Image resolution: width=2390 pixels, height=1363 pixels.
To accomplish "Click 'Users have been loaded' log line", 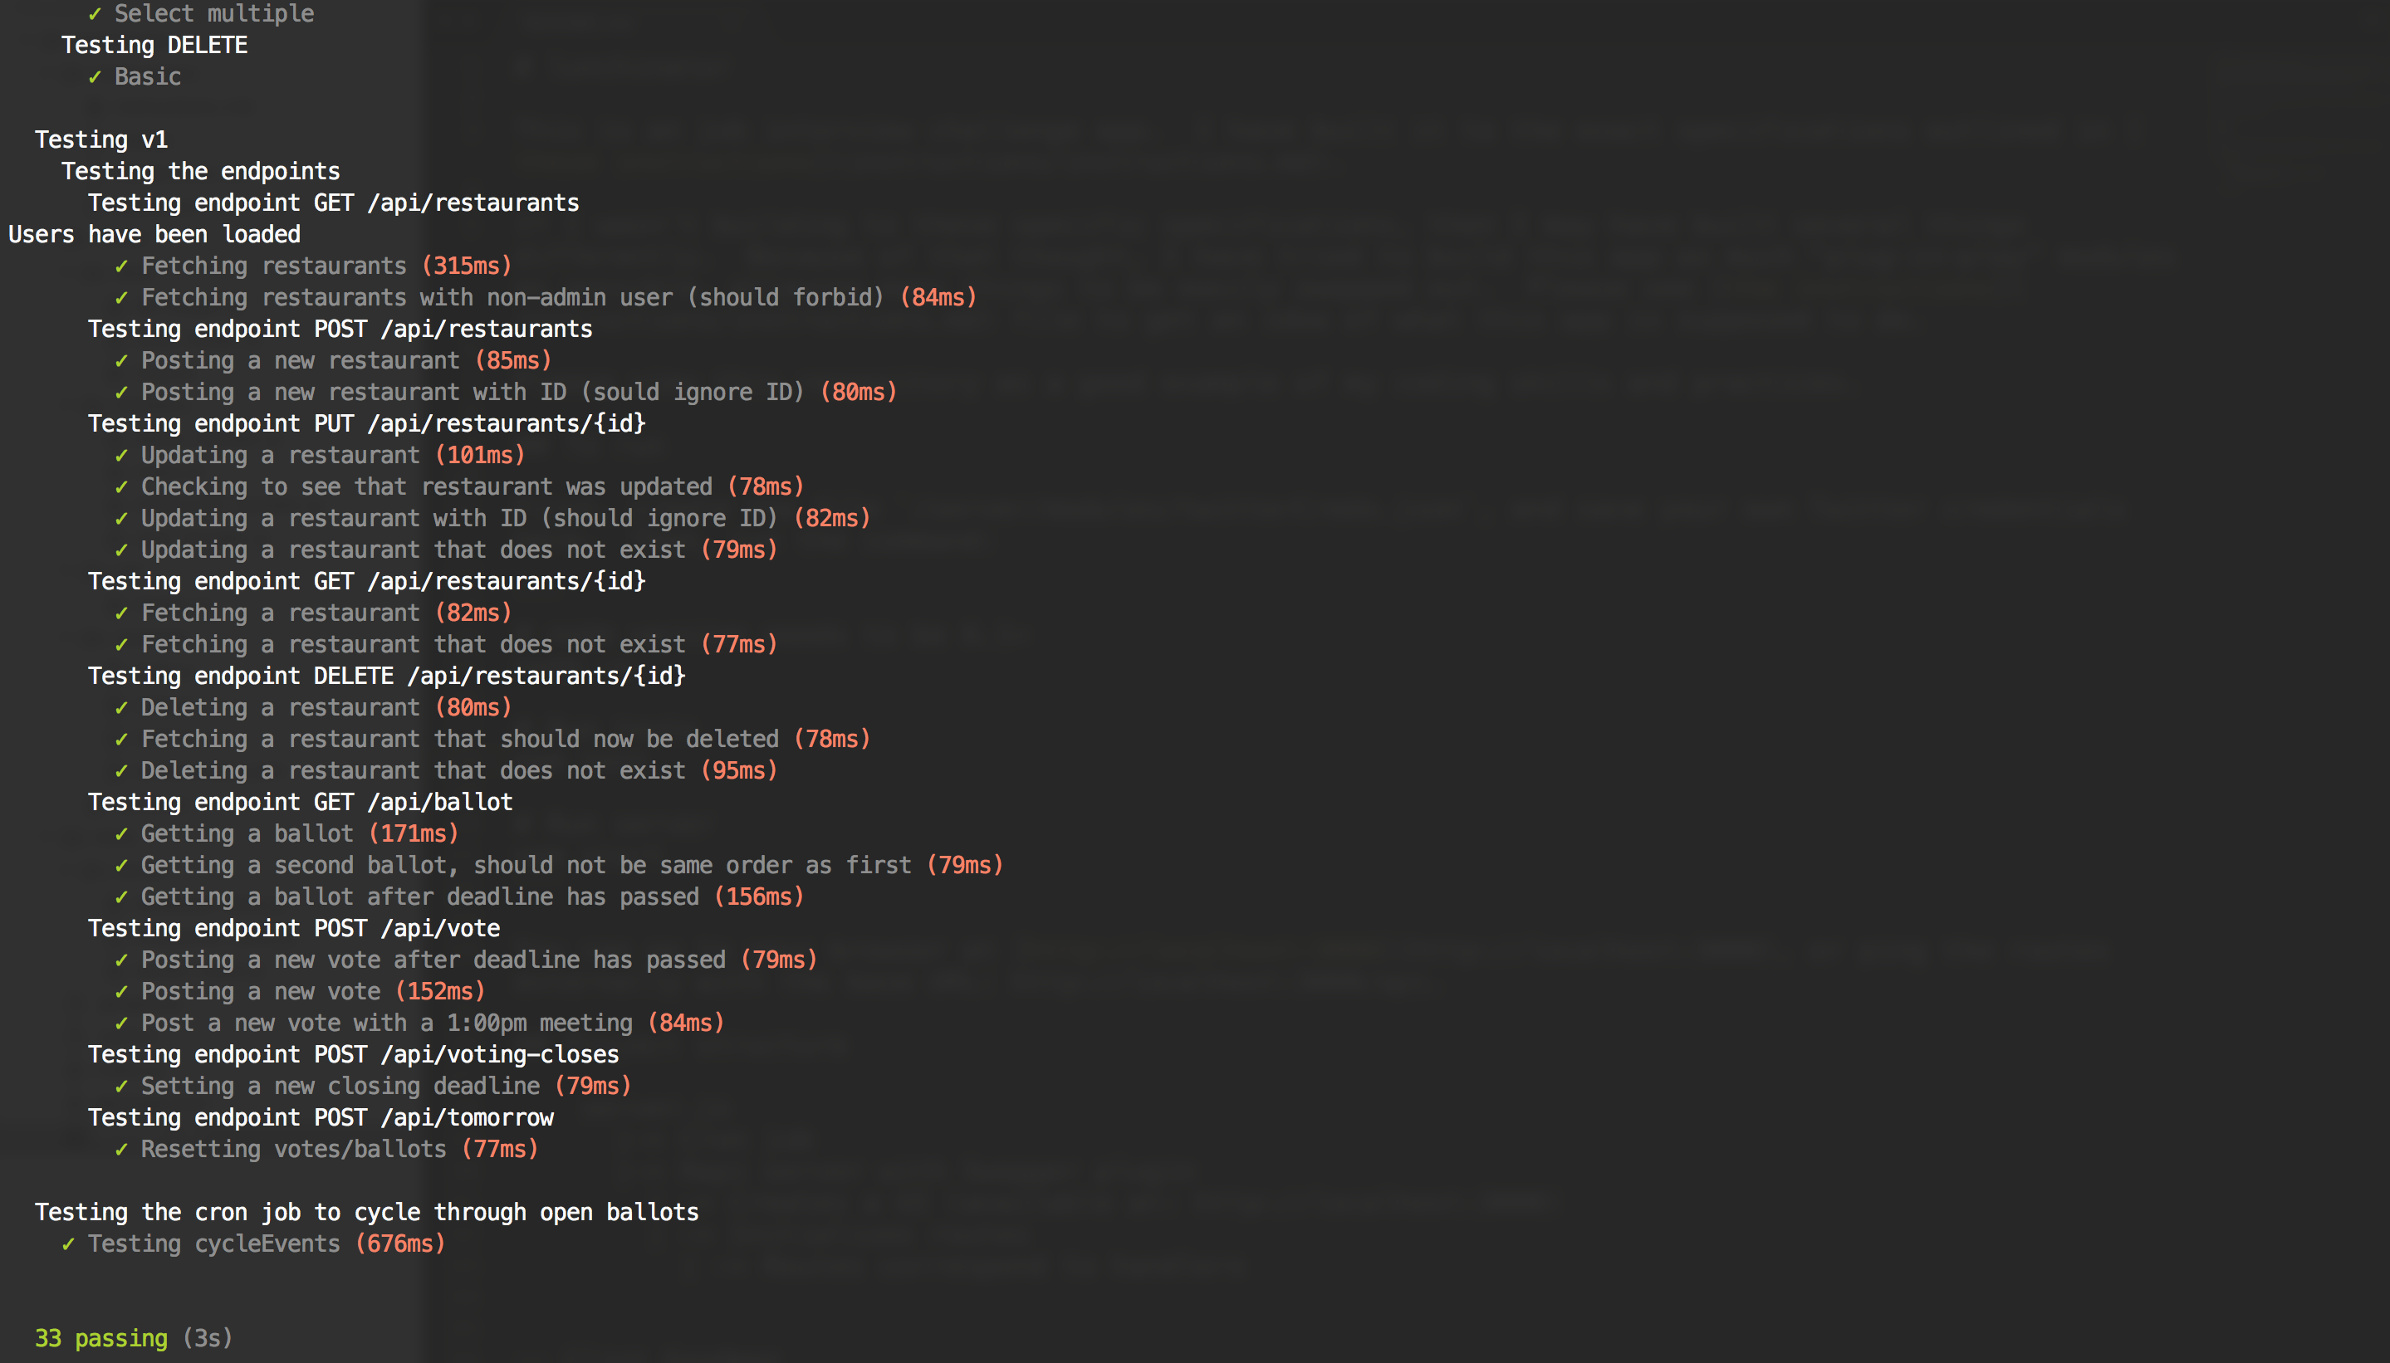I will point(154,234).
